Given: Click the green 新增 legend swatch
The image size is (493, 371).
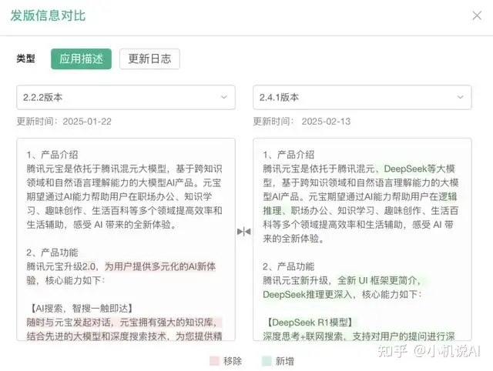Looking at the screenshot, I should pos(267,361).
